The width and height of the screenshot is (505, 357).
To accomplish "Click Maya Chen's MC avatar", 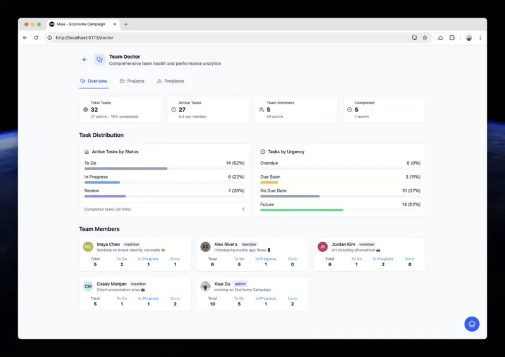I will [88, 247].
